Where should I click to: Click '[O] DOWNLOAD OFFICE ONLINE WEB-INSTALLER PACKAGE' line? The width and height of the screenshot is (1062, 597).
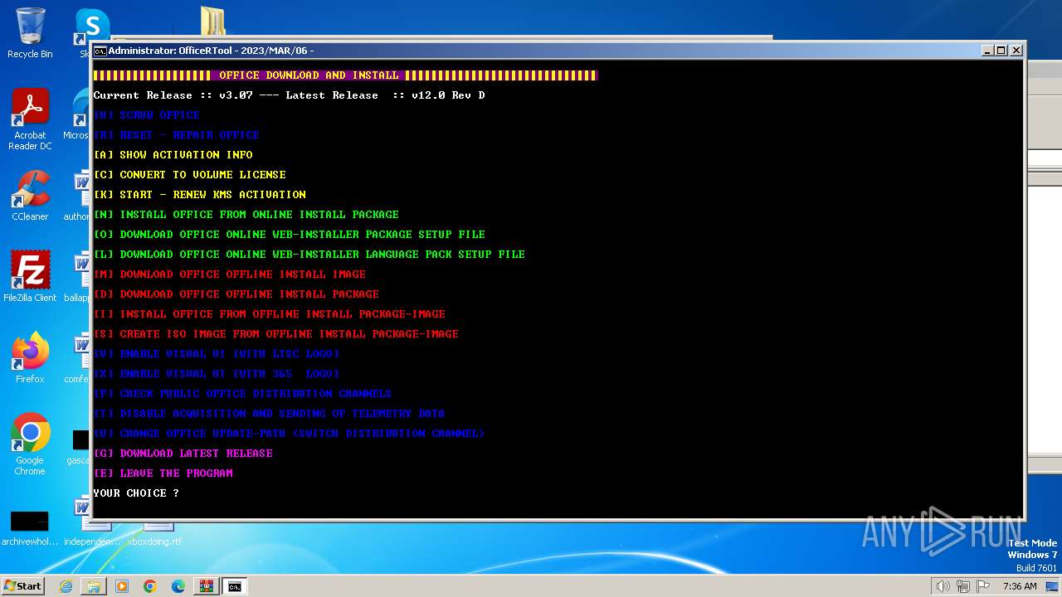click(289, 235)
